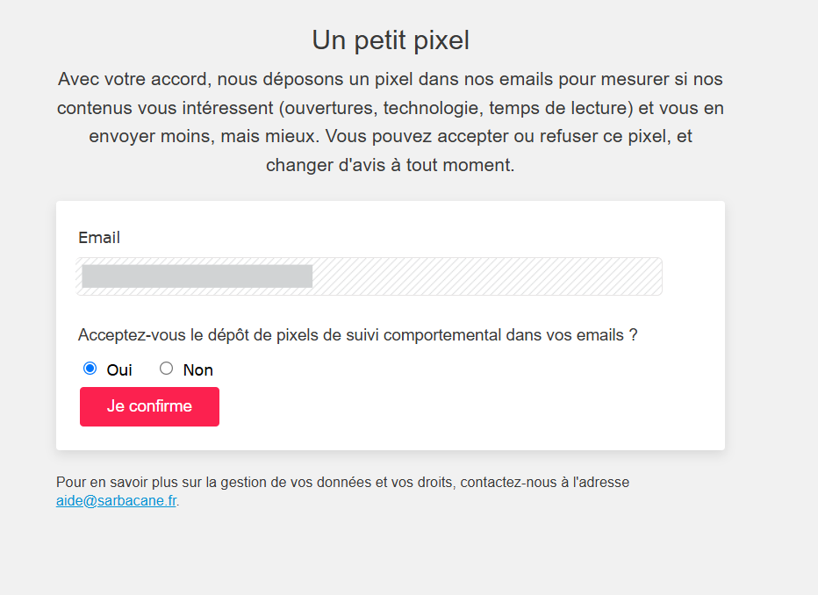Click the line ending changer d'avis à tout moment
Viewport: 818px width, 595px height.
(x=391, y=165)
